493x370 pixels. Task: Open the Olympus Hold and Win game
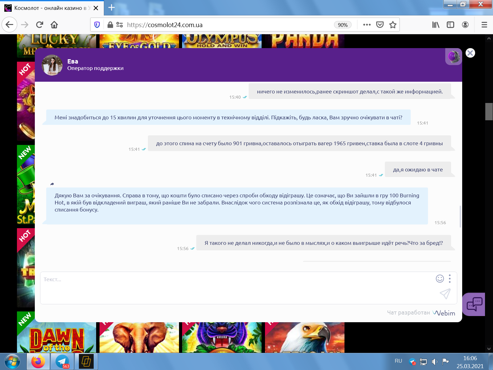coord(222,41)
